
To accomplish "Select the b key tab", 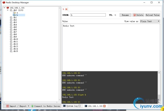I will pyautogui.click(x=63, y=9).
